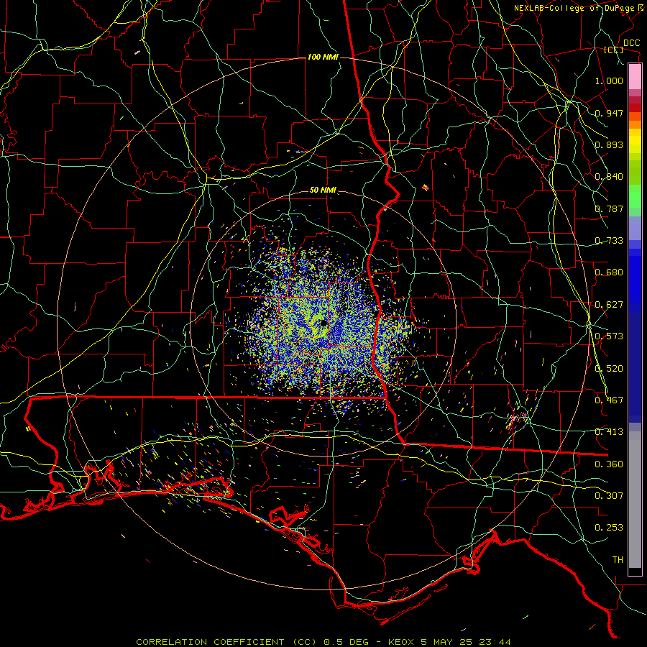Click the 0.413 scale value
The width and height of the screenshot is (647, 647).
tap(609, 432)
